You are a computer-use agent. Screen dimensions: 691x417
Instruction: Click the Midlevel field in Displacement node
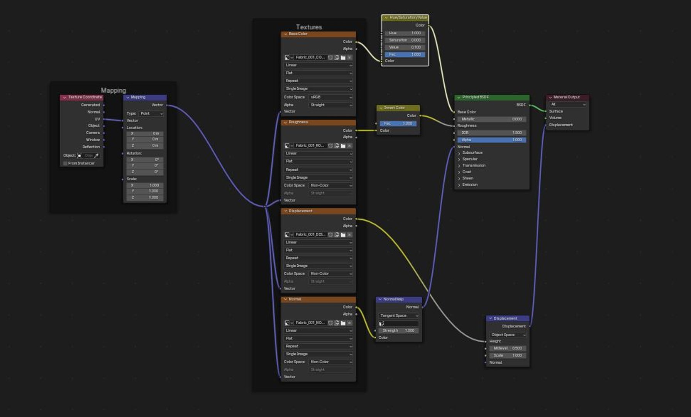coord(508,348)
